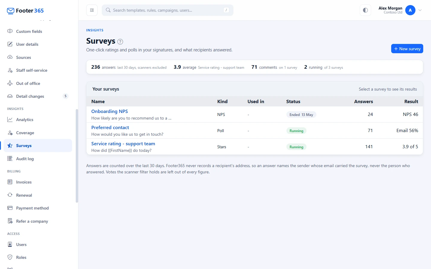Open Custom fields in the sidebar
431x269 pixels.
pos(38,31)
